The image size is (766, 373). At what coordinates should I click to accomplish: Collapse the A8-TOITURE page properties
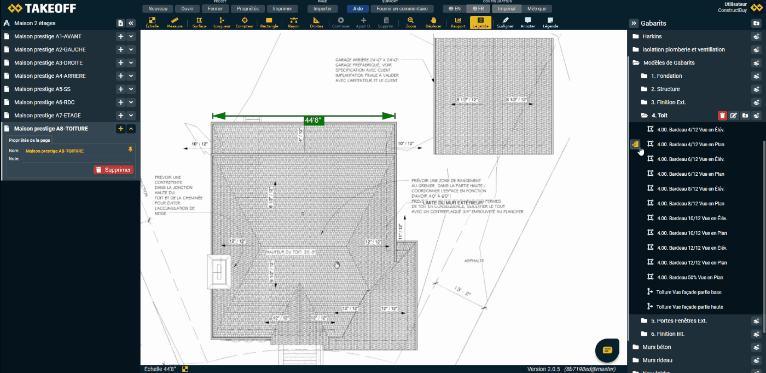131,129
